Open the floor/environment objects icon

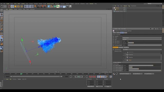[x=64, y=6]
